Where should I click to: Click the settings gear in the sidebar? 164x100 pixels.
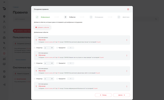[4, 71]
